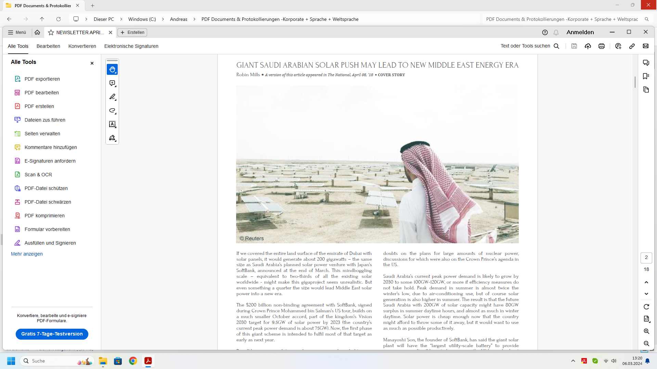Open Scan & OCR tool
Image resolution: width=657 pixels, height=369 pixels.
(38, 175)
